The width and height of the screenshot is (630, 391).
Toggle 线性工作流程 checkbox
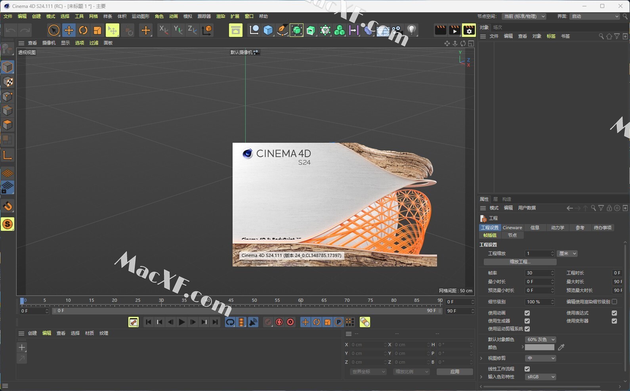point(527,369)
